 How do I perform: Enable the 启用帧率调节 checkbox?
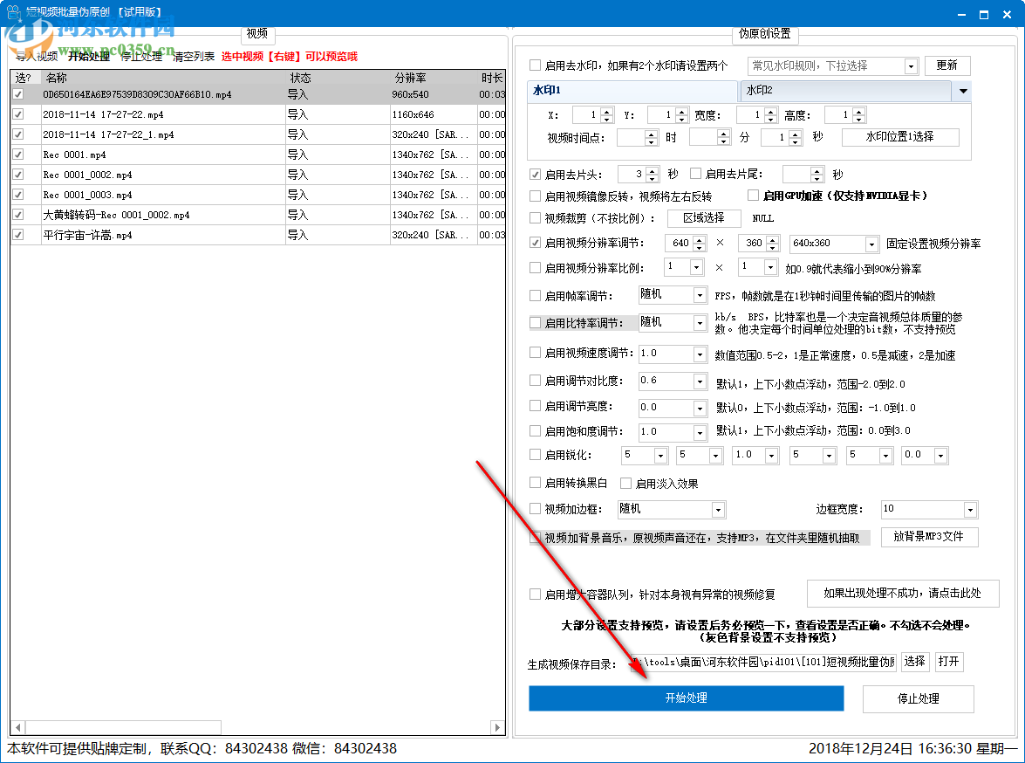(535, 296)
